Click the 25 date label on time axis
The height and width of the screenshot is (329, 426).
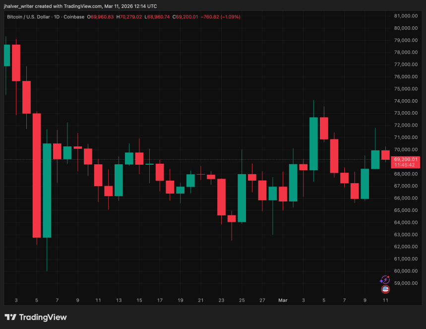tap(242, 300)
